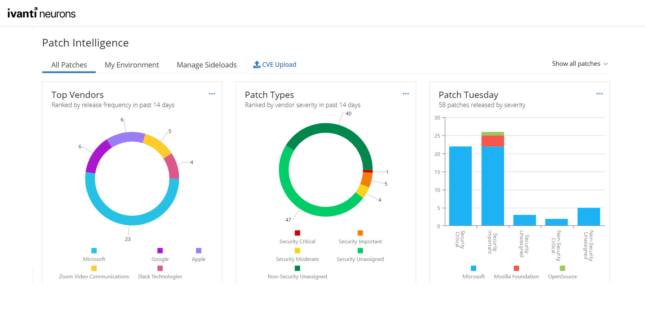The width and height of the screenshot is (645, 312).
Task: Open Top Vendors card options menu
Action: (212, 94)
